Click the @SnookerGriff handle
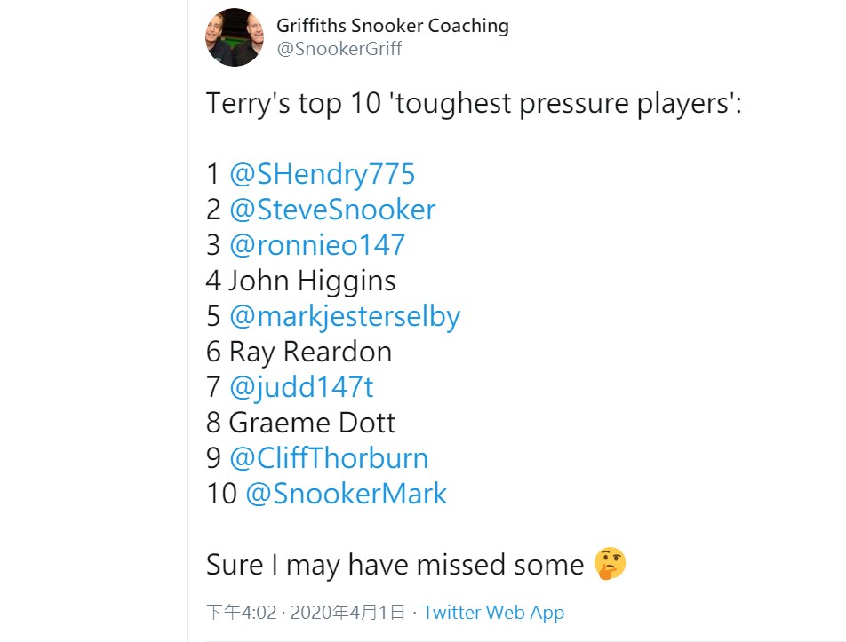 pyautogui.click(x=339, y=49)
